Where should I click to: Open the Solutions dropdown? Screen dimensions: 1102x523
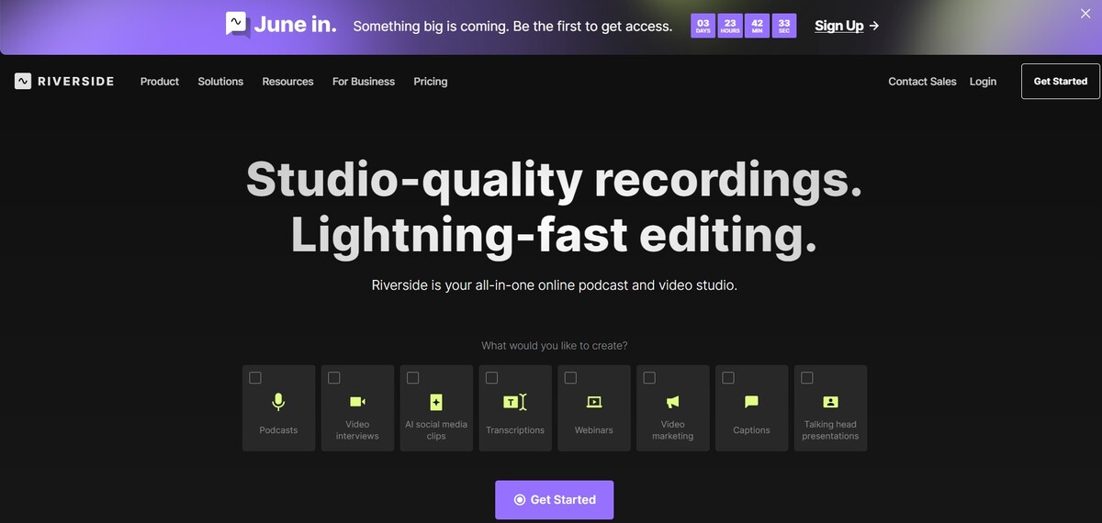220,82
